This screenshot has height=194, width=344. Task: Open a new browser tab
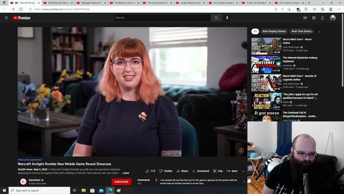pyautogui.click(x=309, y=3)
